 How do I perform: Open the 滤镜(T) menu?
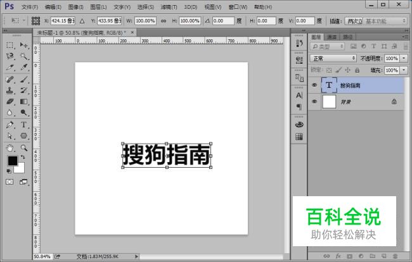(169, 7)
